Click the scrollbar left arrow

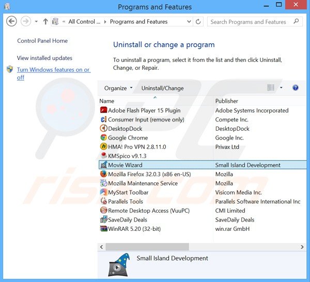click(x=102, y=247)
